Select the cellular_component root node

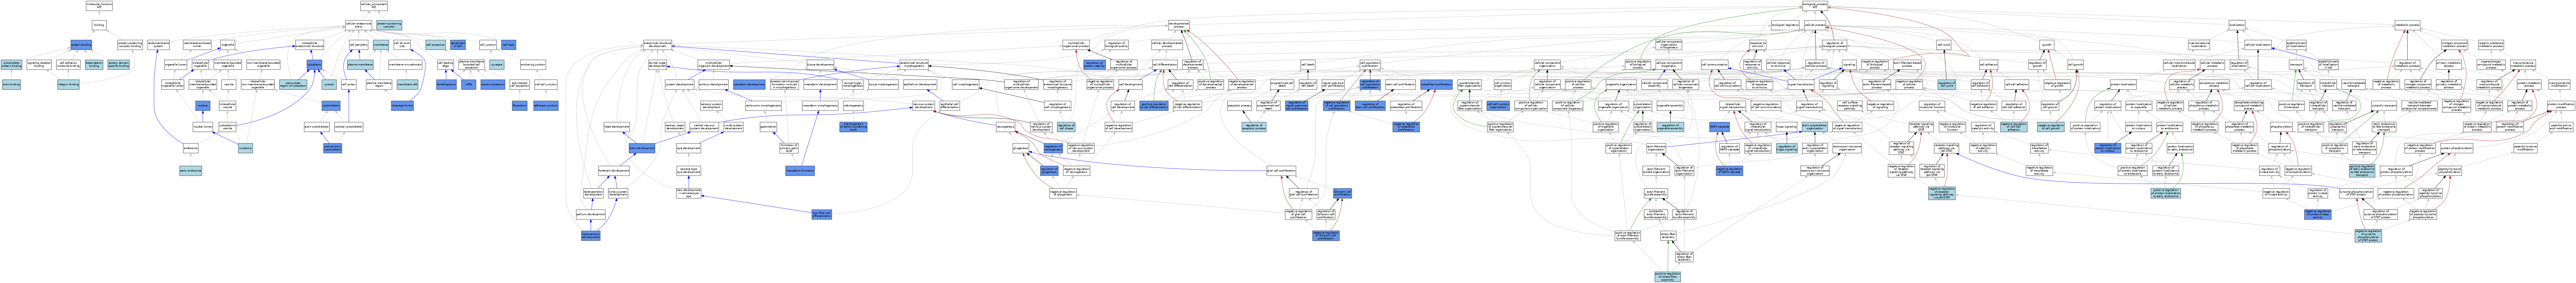[374, 6]
